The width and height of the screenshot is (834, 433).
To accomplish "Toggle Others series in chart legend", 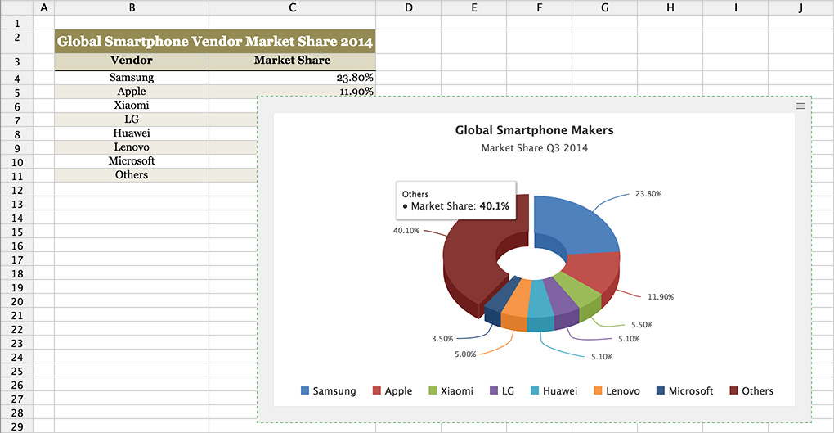I will 751,391.
